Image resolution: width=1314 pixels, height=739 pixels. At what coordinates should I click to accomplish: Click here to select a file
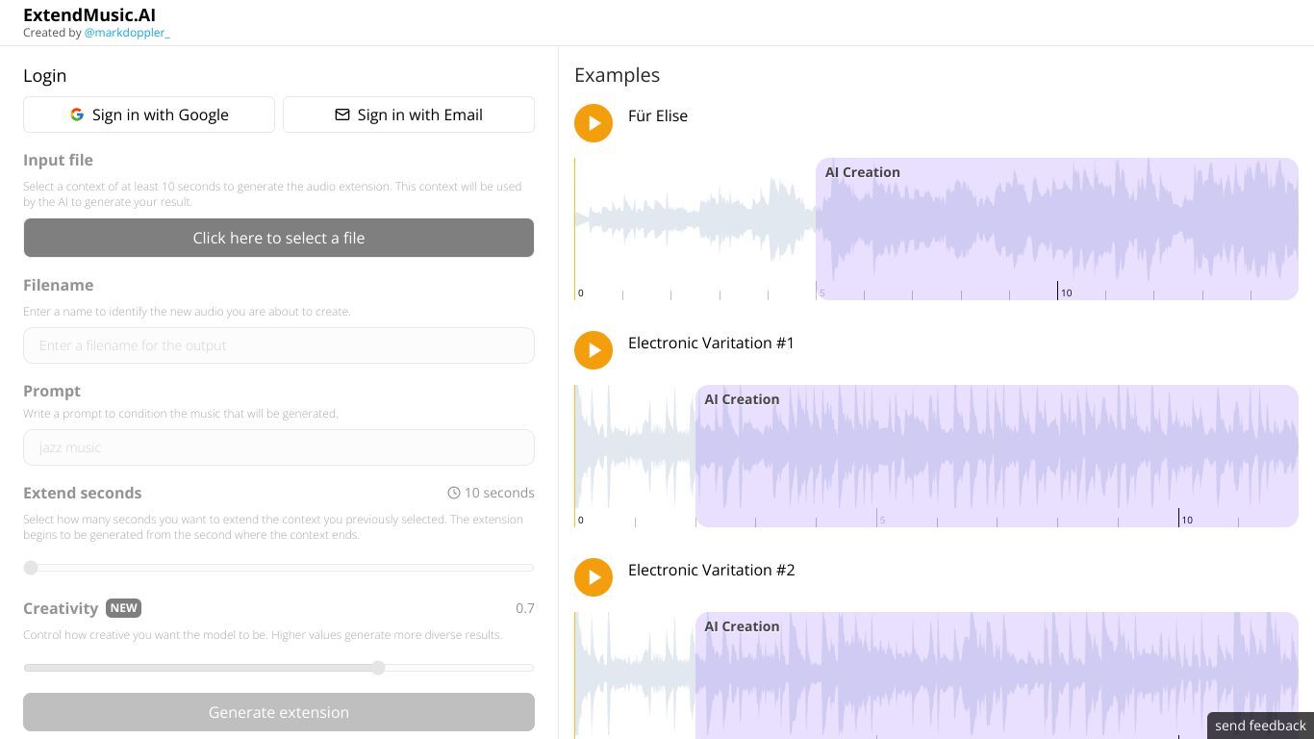pos(279,238)
